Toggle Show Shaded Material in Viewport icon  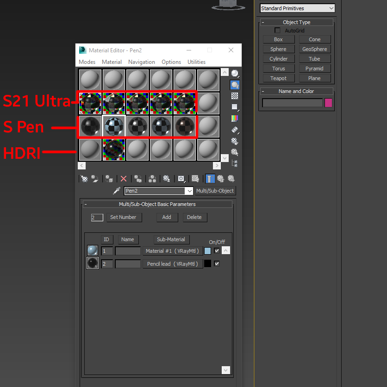(x=195, y=179)
